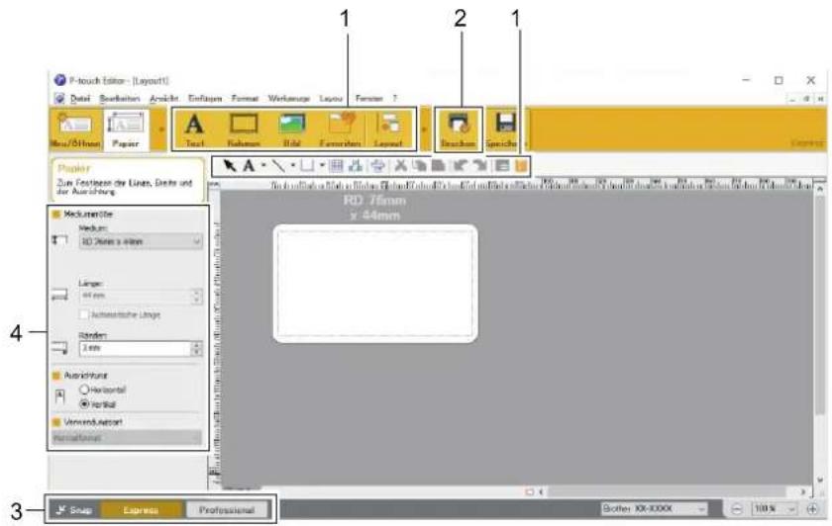
Task: Open the Einfügen menu
Action: [205, 99]
